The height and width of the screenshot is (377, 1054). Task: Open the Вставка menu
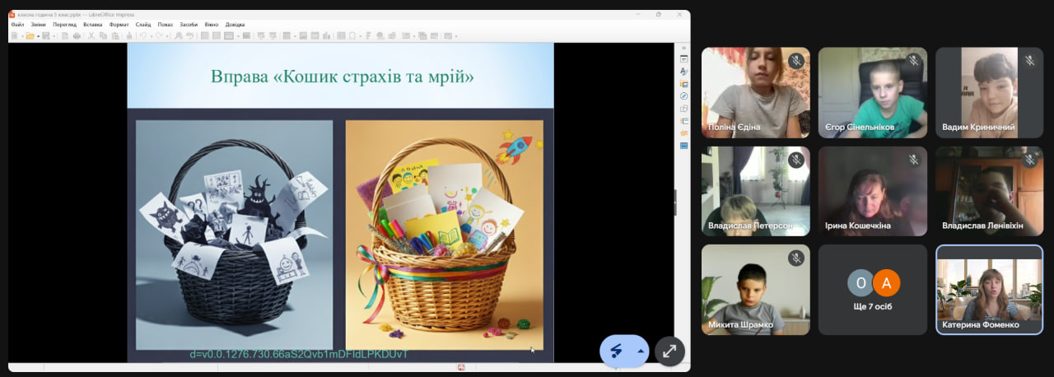(x=93, y=25)
